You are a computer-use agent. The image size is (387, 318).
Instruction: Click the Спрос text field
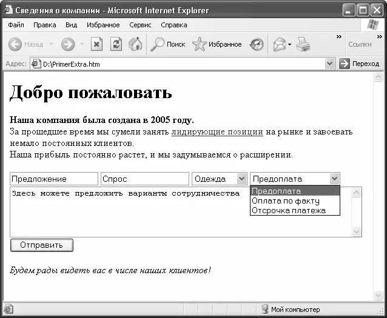click(145, 179)
